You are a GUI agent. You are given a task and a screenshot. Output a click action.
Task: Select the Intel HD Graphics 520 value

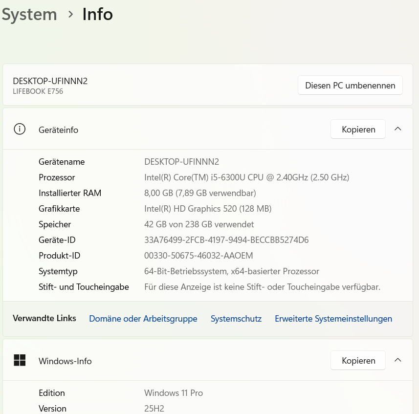(x=208, y=209)
